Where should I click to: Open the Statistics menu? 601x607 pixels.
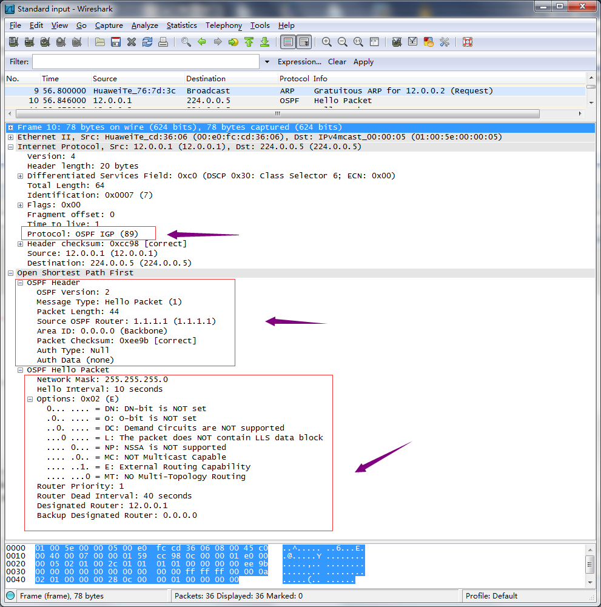tap(181, 25)
